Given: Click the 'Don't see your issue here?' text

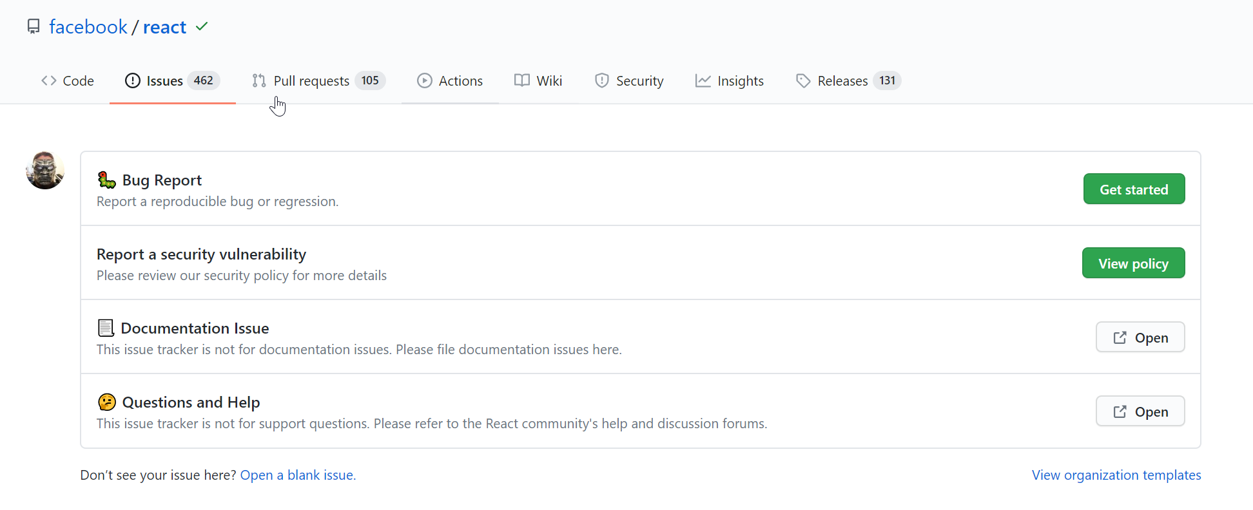Looking at the screenshot, I should pyautogui.click(x=158, y=475).
